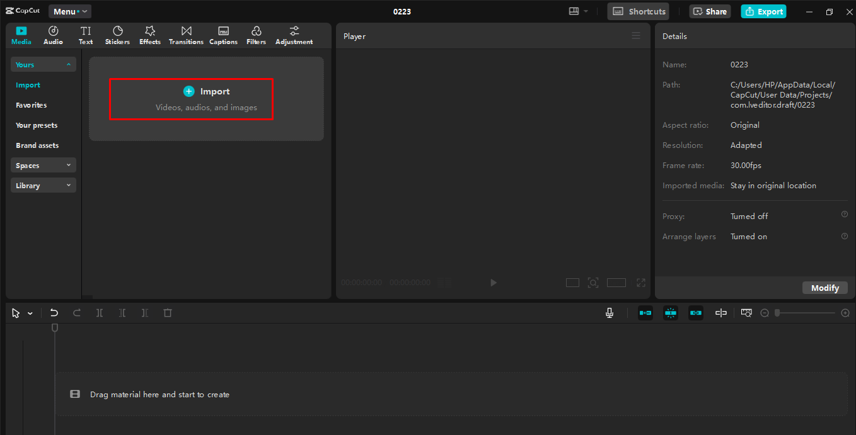856x435 pixels.
Task: Collapse the Yours section
Action: click(43, 65)
